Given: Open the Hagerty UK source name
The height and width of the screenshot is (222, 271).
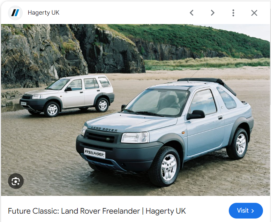Looking at the screenshot, I should [x=43, y=13].
